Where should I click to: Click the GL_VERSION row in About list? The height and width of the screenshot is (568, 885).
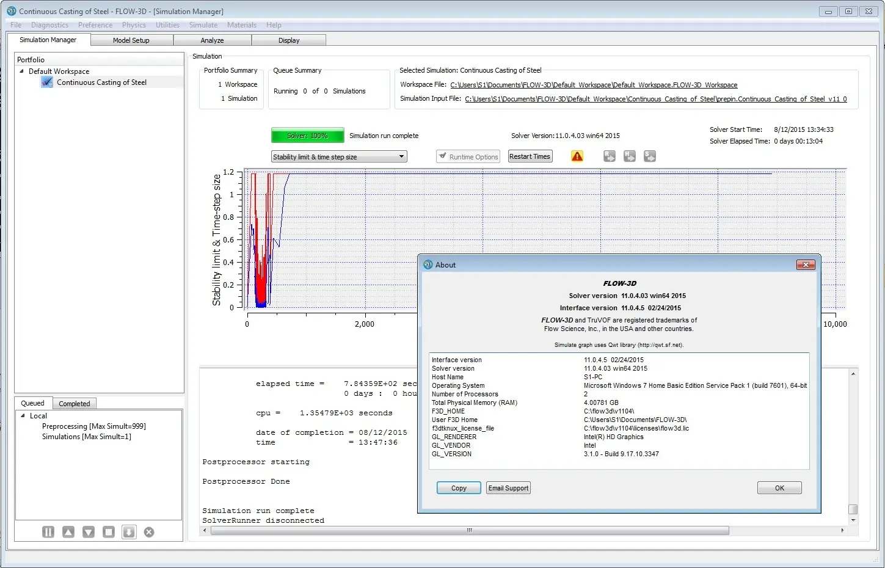tap(619, 454)
